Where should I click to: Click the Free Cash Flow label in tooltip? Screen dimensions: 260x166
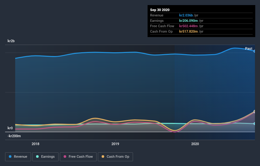point(162,26)
